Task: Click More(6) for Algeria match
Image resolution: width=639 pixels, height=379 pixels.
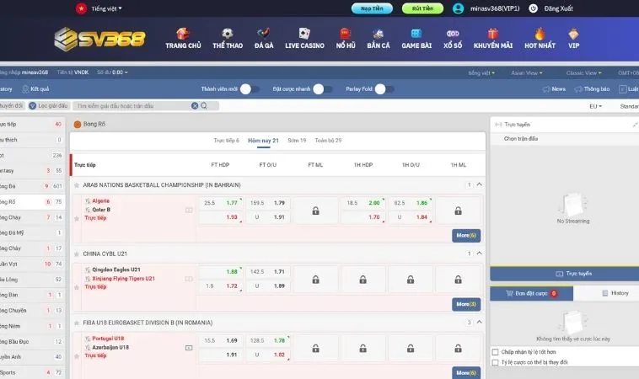Action: coord(466,235)
